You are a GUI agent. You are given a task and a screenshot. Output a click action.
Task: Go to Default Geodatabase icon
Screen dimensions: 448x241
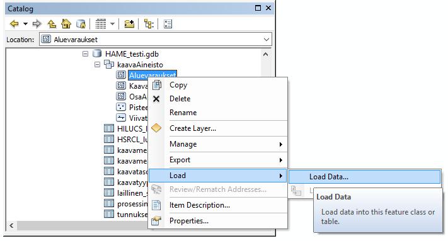tap(81, 24)
